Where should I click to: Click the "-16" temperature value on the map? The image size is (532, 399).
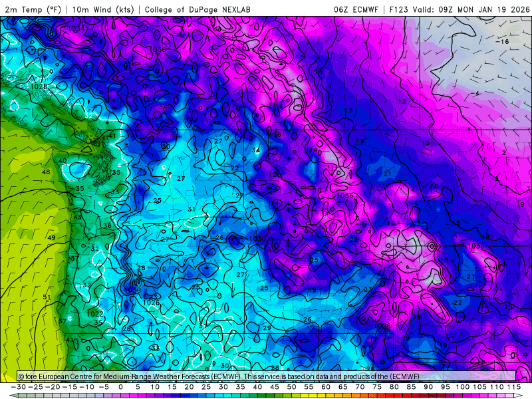pos(502,42)
